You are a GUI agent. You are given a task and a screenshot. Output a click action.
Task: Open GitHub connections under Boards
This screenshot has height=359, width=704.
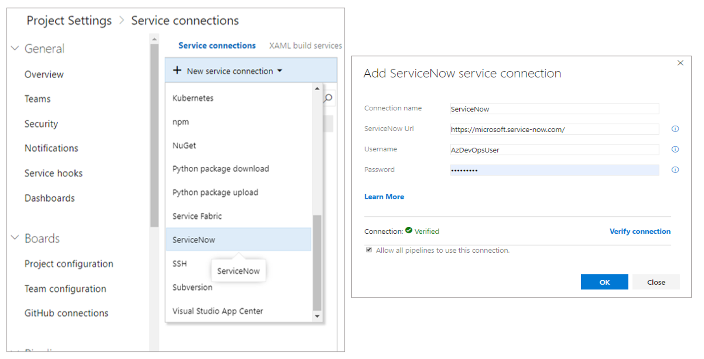click(66, 313)
